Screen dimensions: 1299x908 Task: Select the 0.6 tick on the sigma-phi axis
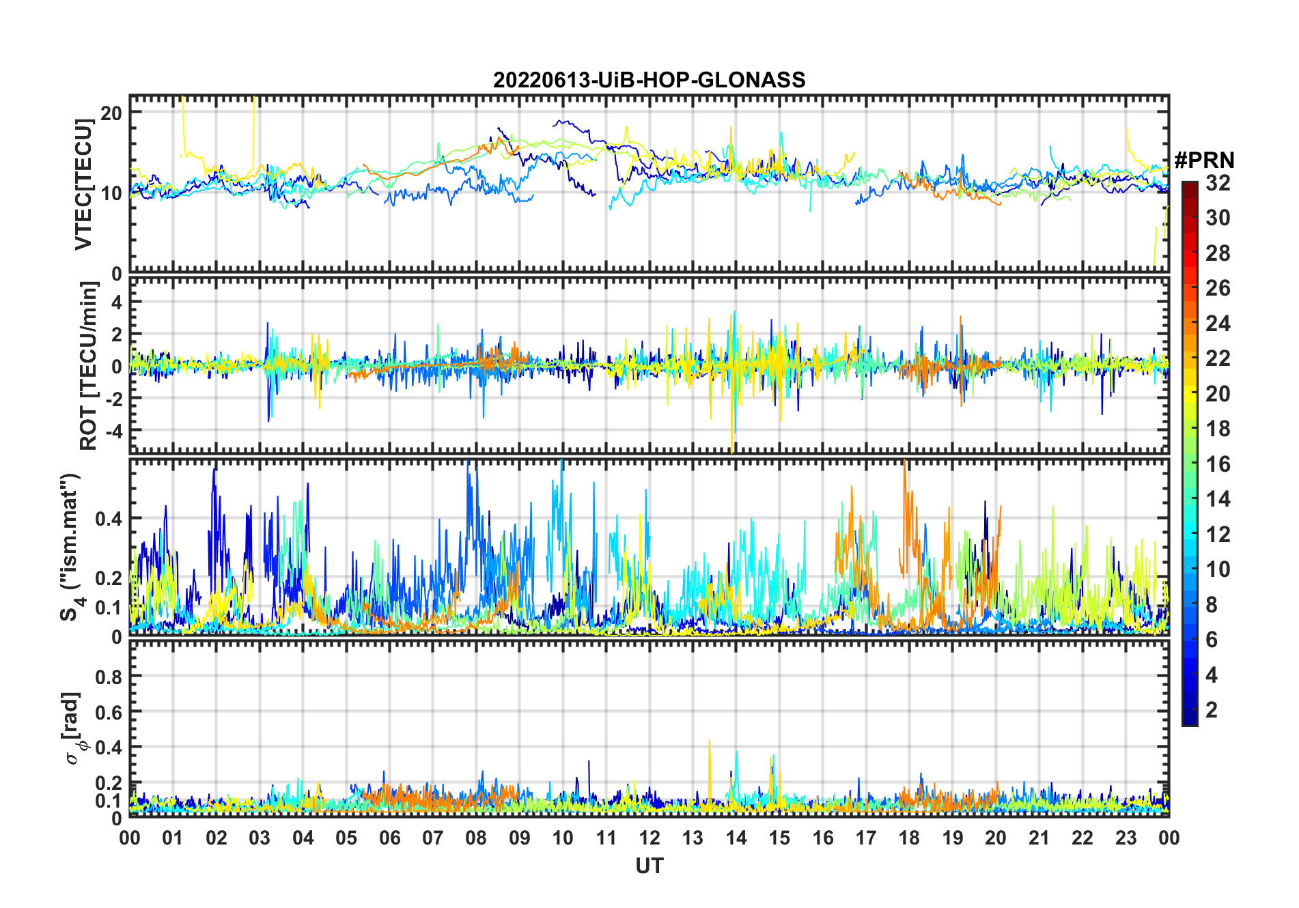point(109,712)
